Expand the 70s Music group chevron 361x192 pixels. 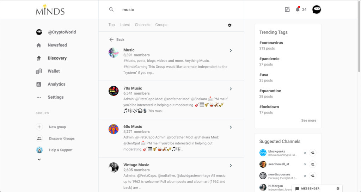231,89
